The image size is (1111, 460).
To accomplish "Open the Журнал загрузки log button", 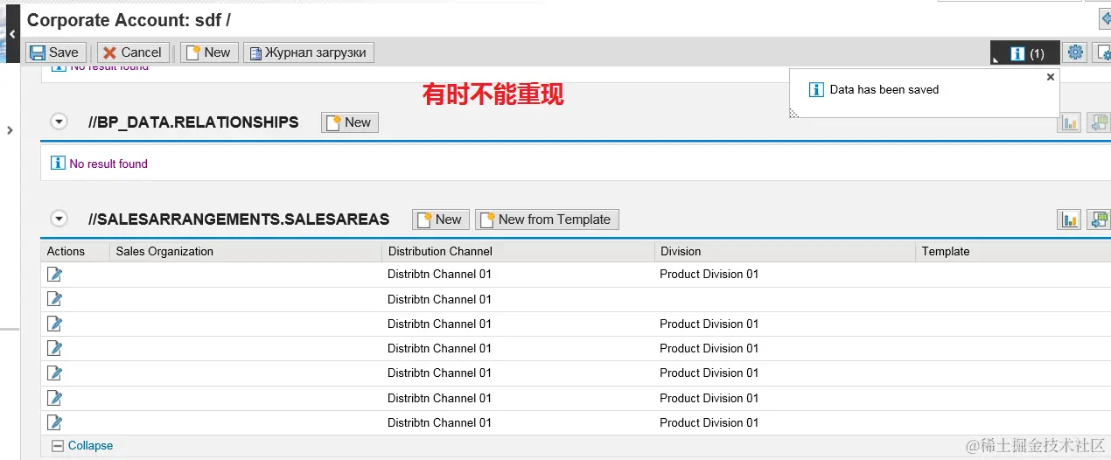I will coord(308,52).
